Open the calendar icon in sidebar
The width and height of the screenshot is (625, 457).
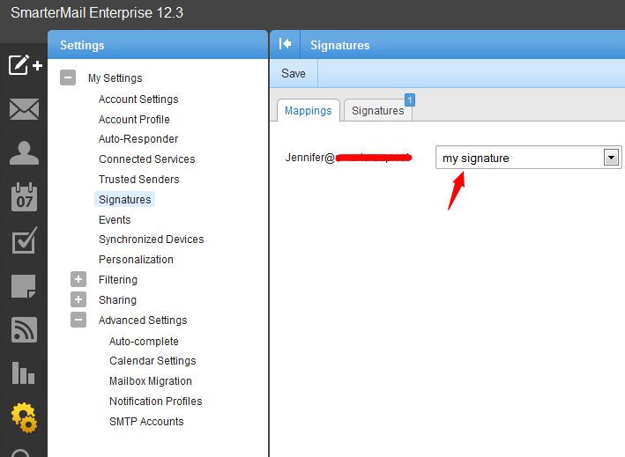(x=24, y=196)
